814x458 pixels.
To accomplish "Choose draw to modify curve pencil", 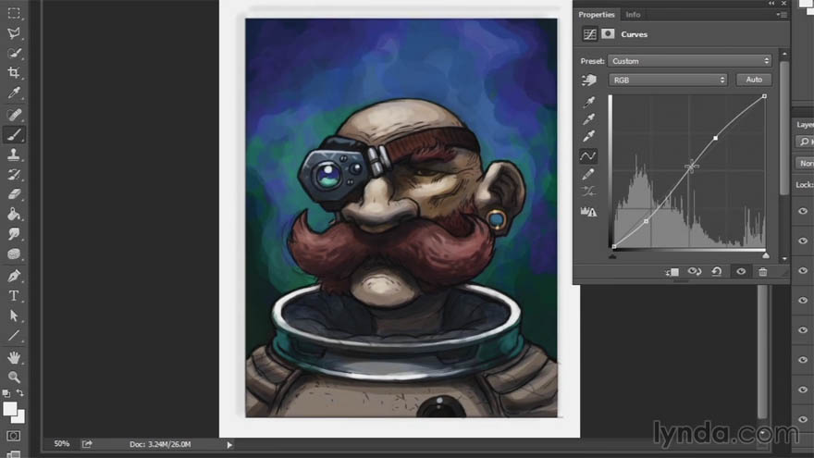I will tap(588, 174).
